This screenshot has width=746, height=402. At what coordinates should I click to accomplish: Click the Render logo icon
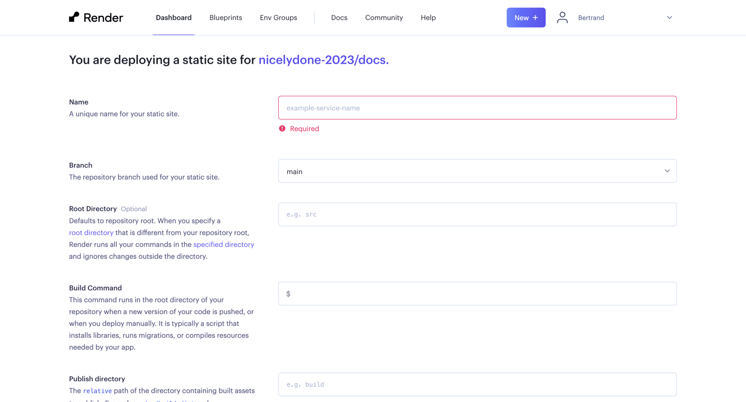[x=74, y=17]
